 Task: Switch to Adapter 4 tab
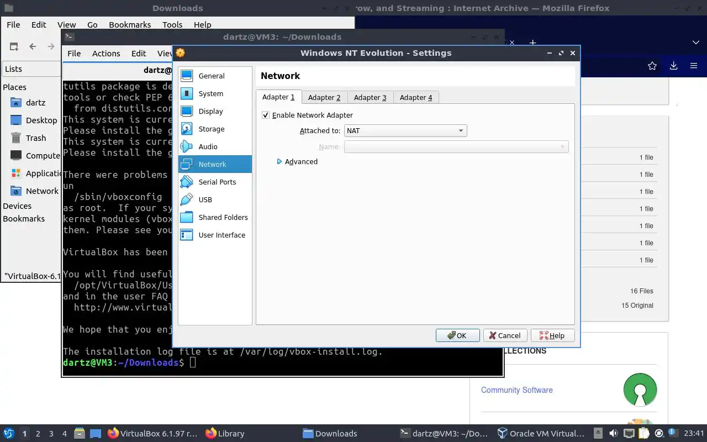416,97
